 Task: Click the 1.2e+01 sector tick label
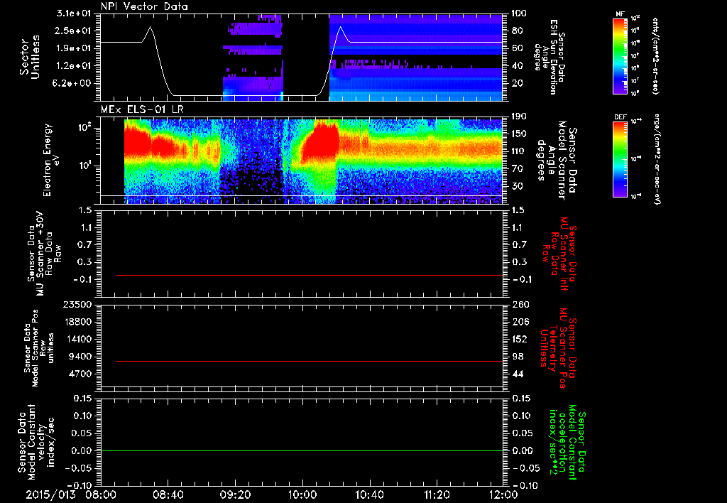74,66
